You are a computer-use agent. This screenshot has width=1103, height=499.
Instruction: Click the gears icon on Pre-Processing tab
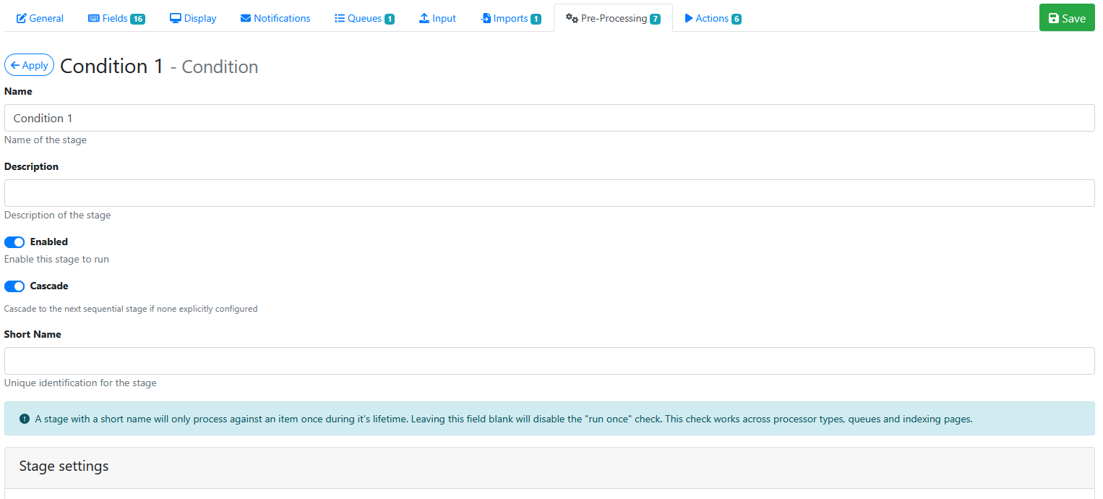click(572, 18)
